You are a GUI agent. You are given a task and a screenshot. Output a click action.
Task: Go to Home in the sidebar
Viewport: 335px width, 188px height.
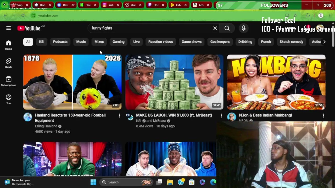point(8,45)
